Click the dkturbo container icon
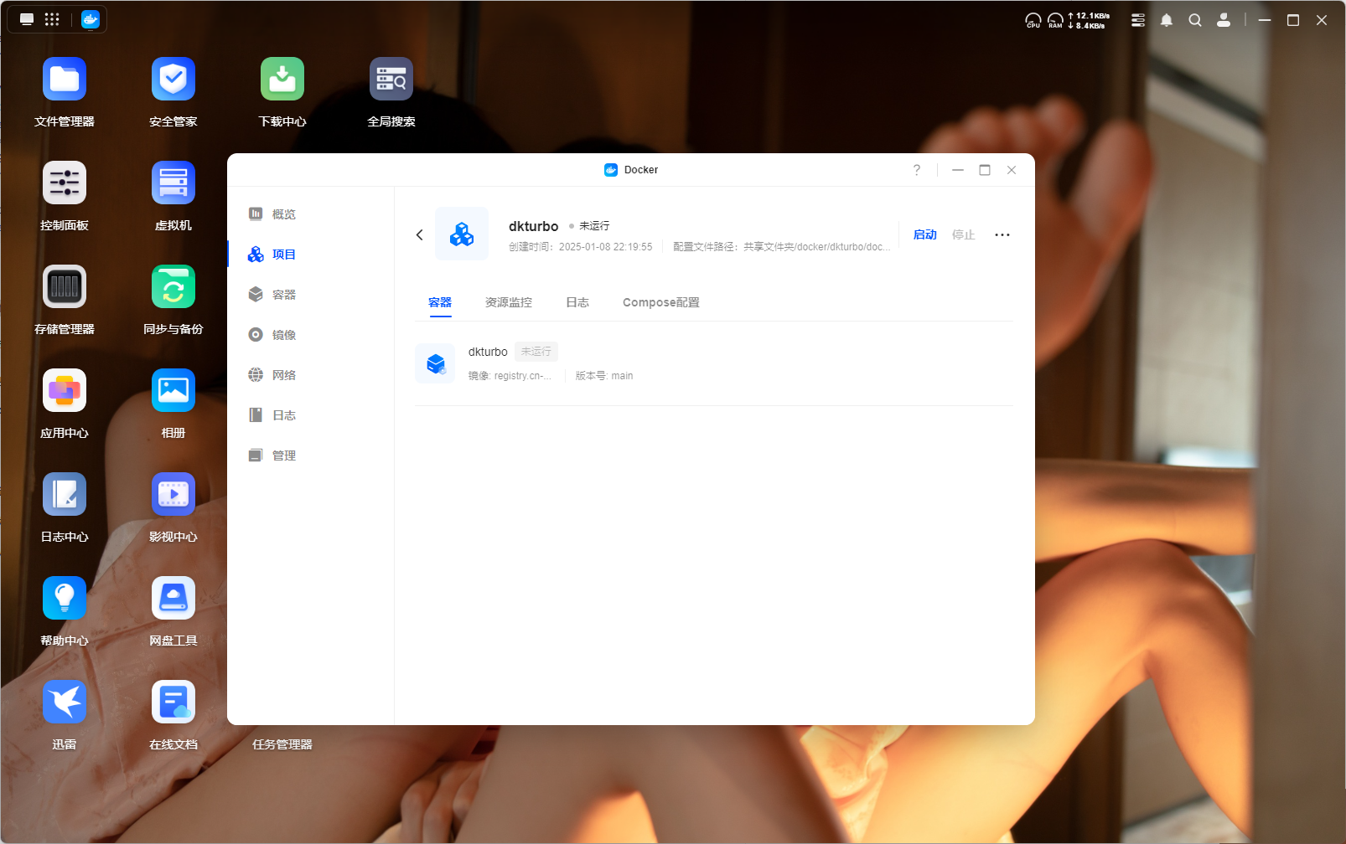1346x844 pixels. point(435,363)
